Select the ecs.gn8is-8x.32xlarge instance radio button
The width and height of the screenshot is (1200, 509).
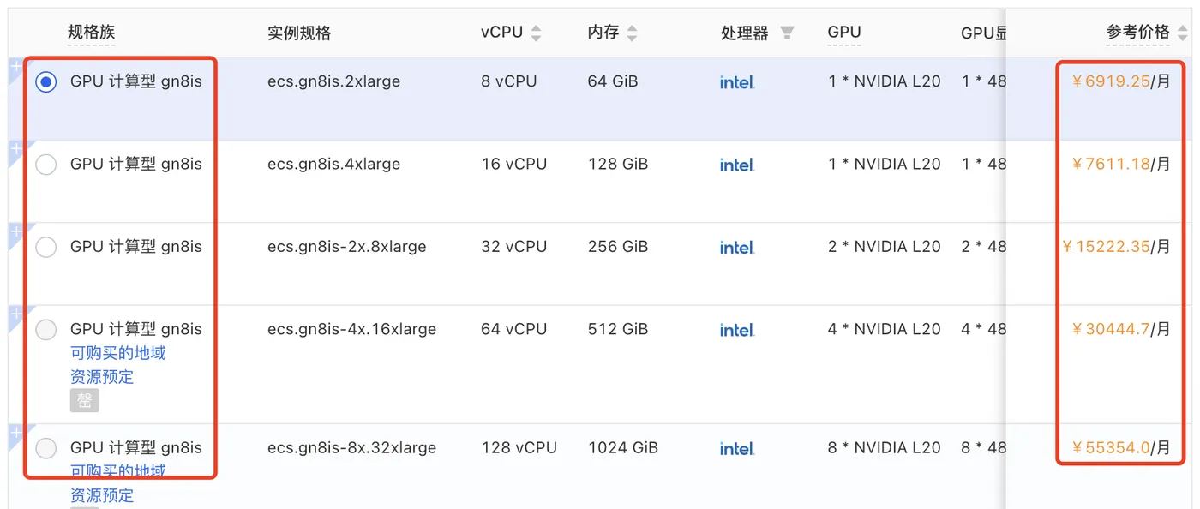click(46, 448)
